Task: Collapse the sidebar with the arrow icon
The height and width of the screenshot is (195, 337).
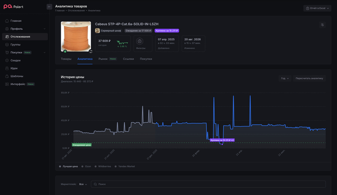Action: (x=49, y=7)
